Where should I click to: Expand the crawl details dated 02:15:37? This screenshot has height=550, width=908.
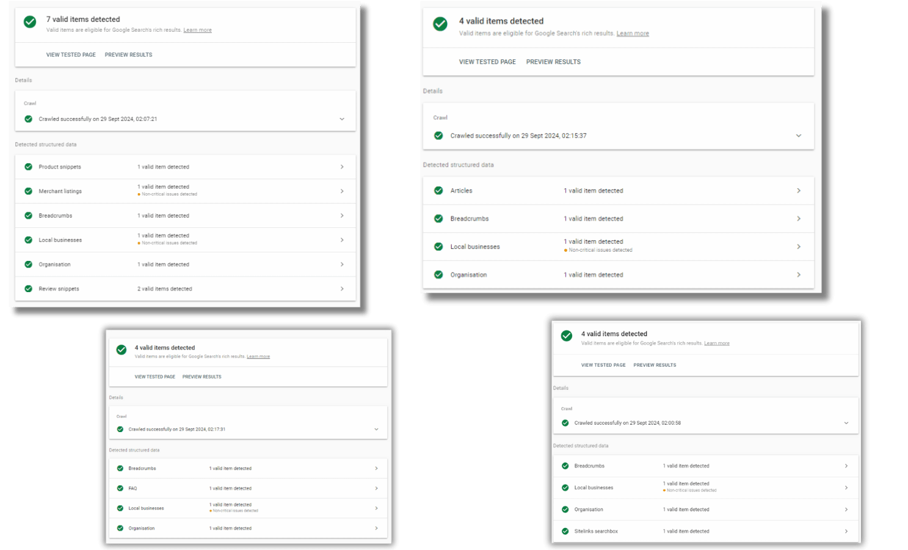pos(799,136)
